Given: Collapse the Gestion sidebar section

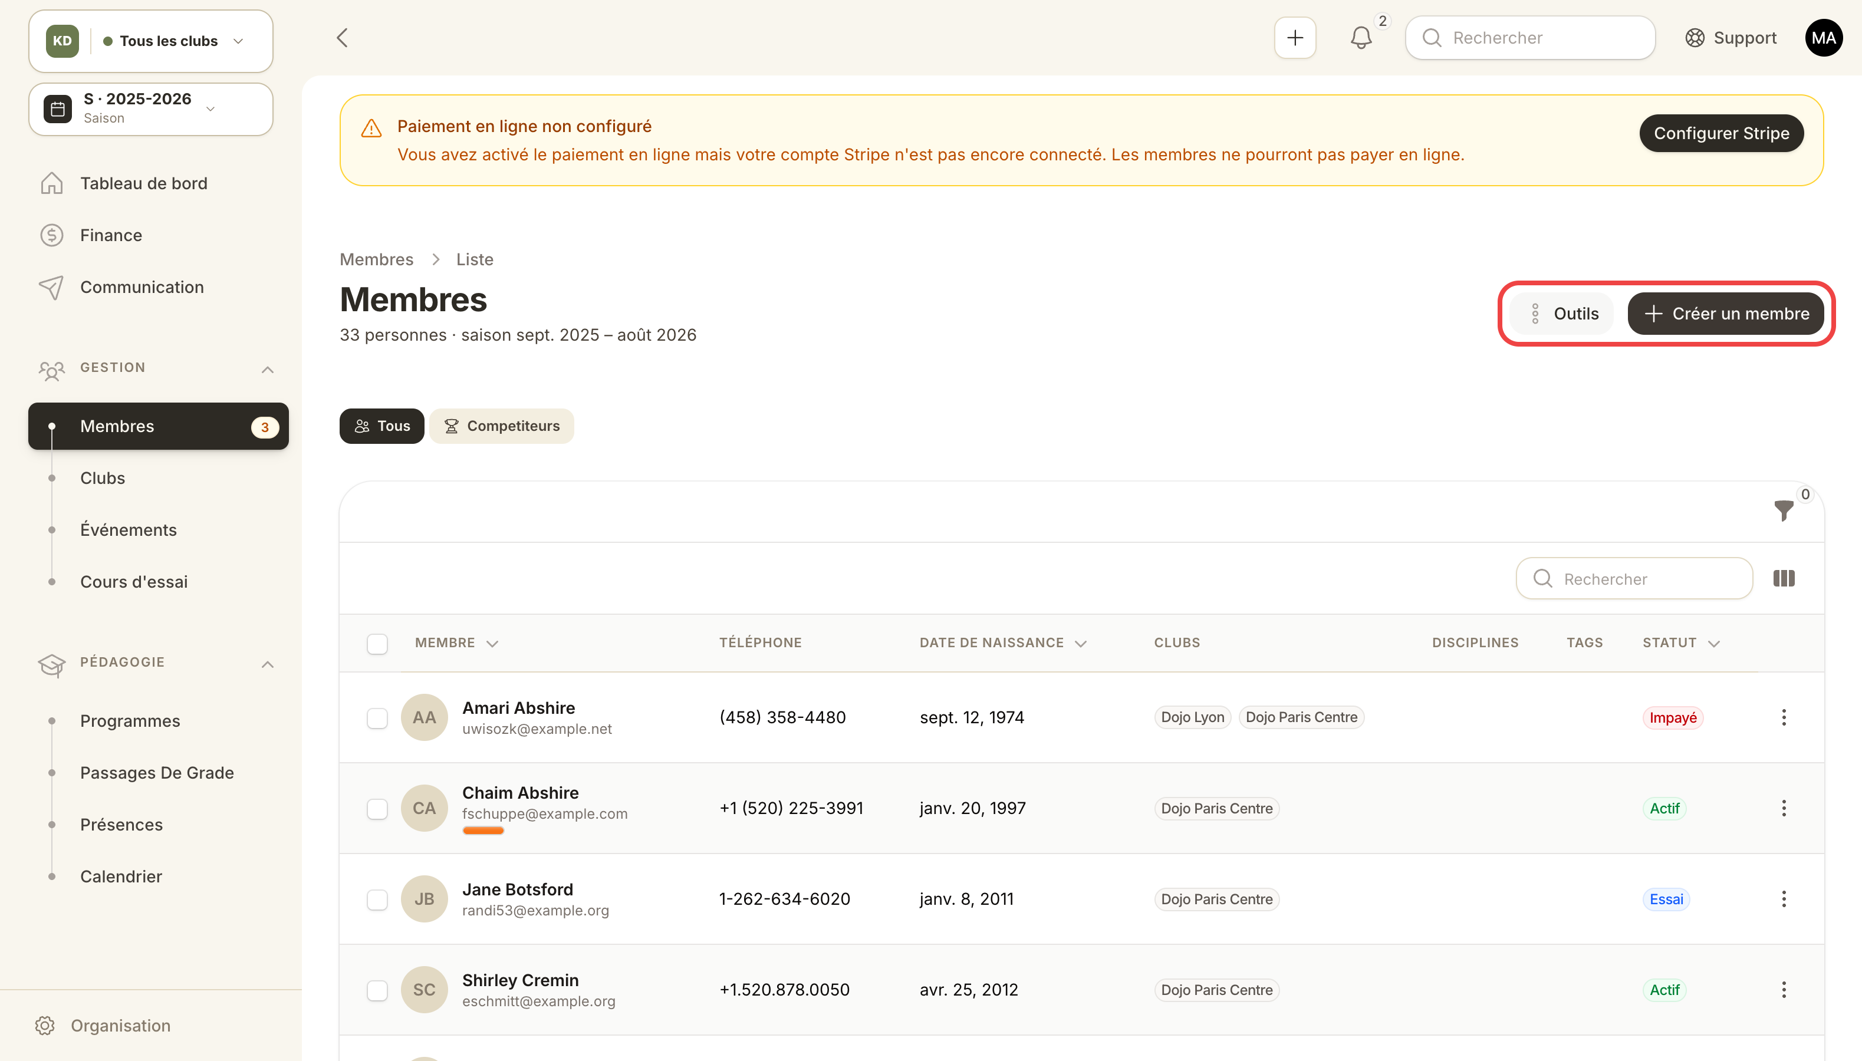Looking at the screenshot, I should coord(268,370).
